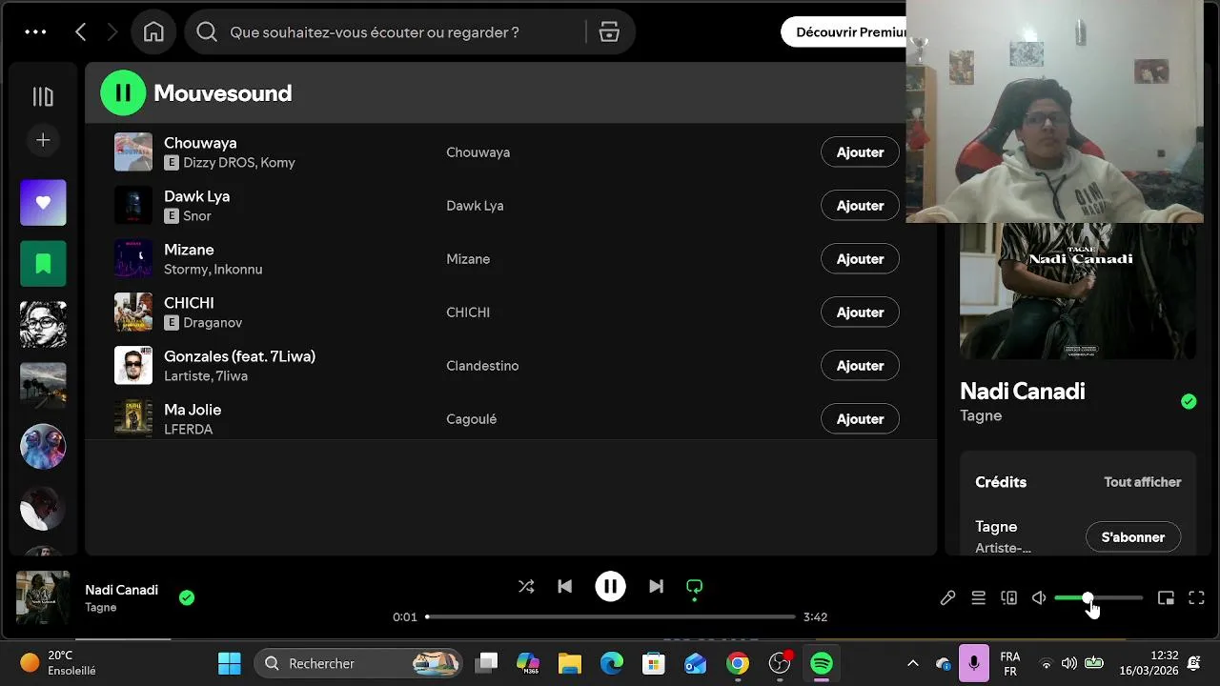Open artist link LFERDA
This screenshot has width=1220, height=686.
click(x=188, y=430)
